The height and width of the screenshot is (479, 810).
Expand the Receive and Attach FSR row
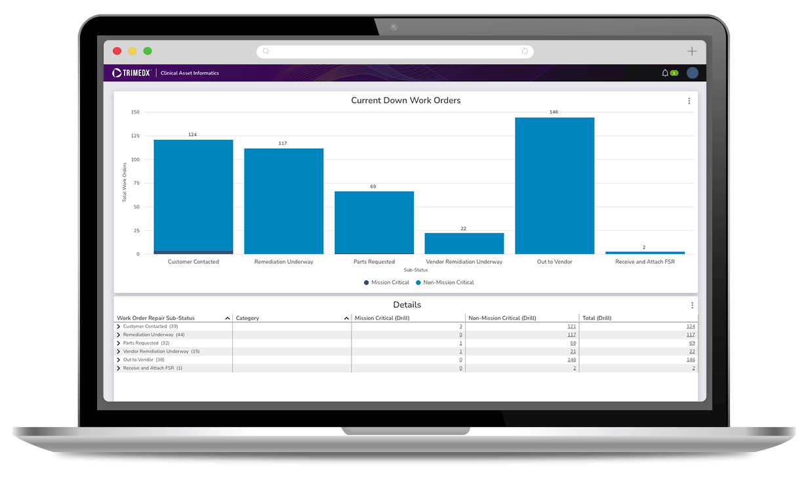tap(119, 368)
